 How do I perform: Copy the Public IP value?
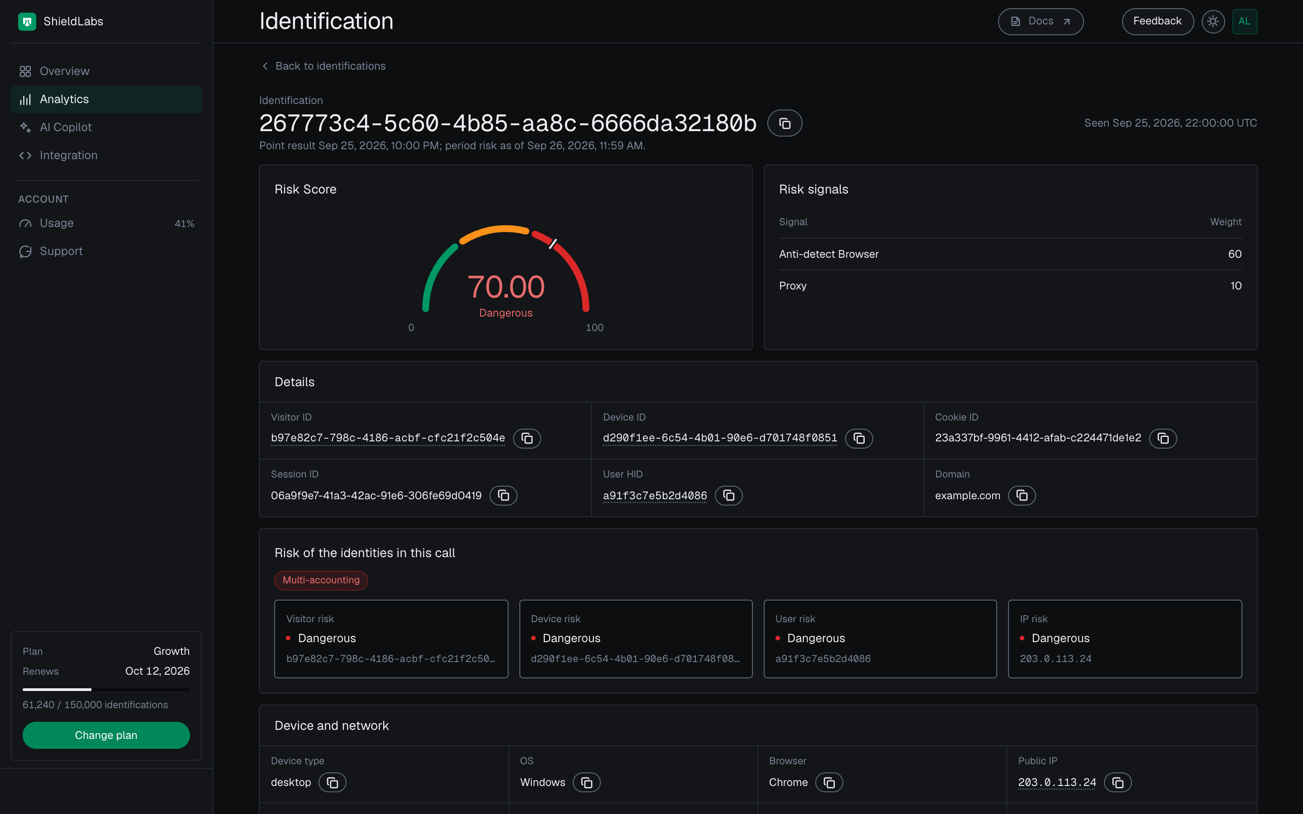(1117, 782)
